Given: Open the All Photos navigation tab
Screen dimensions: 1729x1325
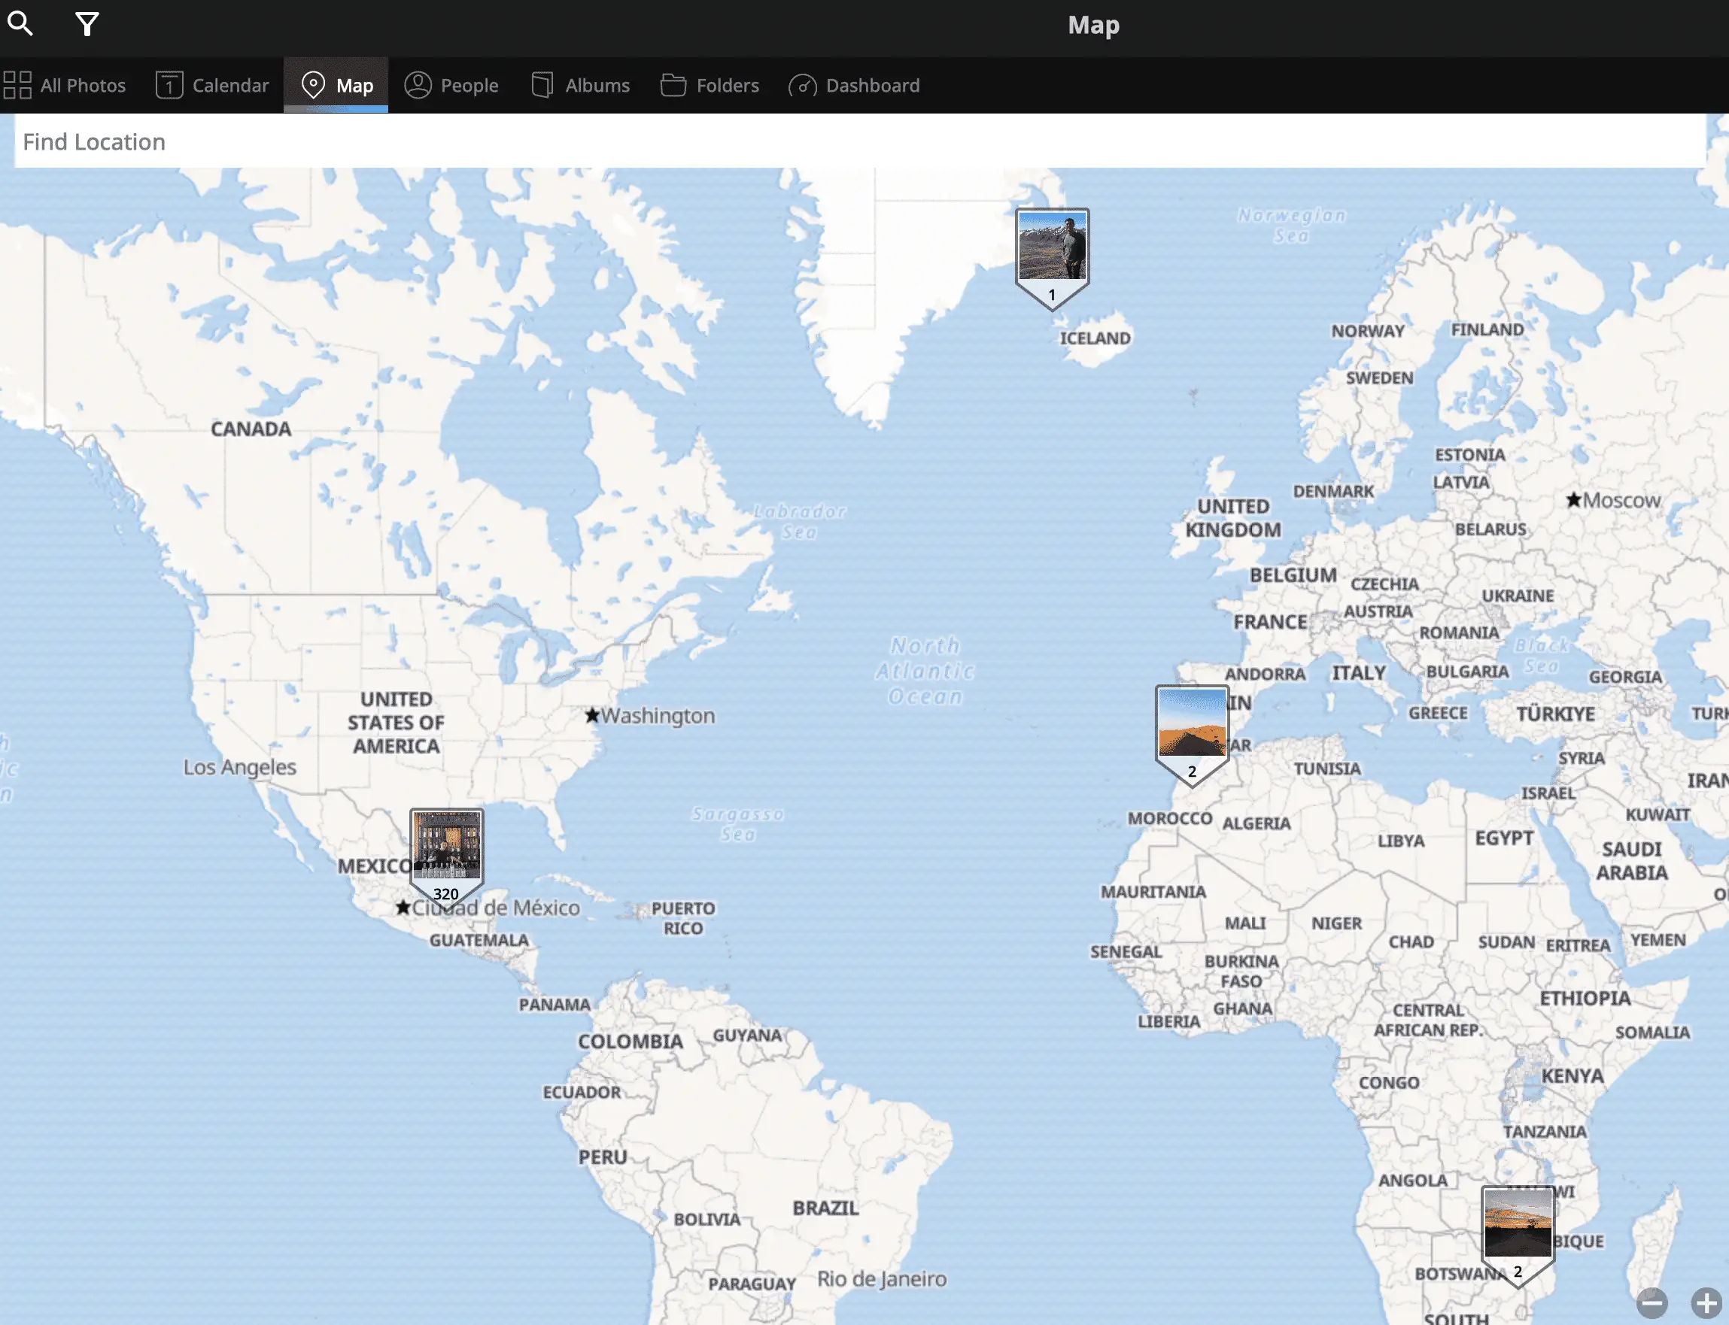Looking at the screenshot, I should coord(62,85).
